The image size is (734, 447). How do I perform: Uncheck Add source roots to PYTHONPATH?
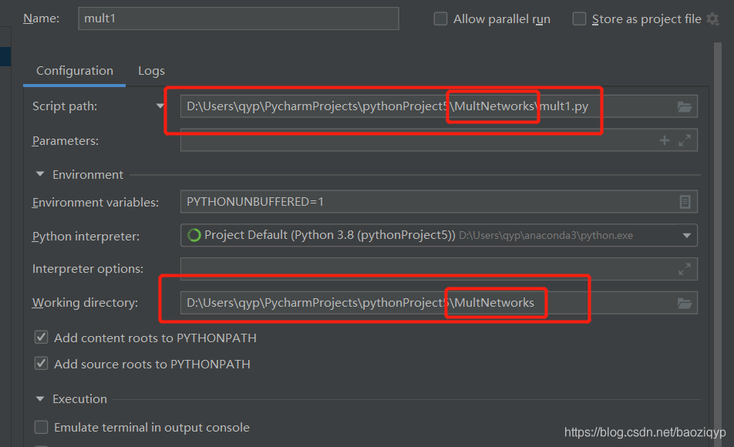tap(41, 363)
